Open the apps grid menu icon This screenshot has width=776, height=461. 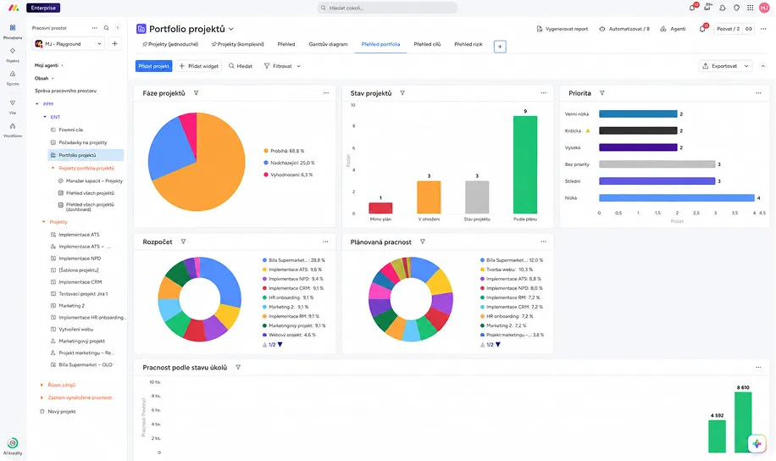[751, 8]
